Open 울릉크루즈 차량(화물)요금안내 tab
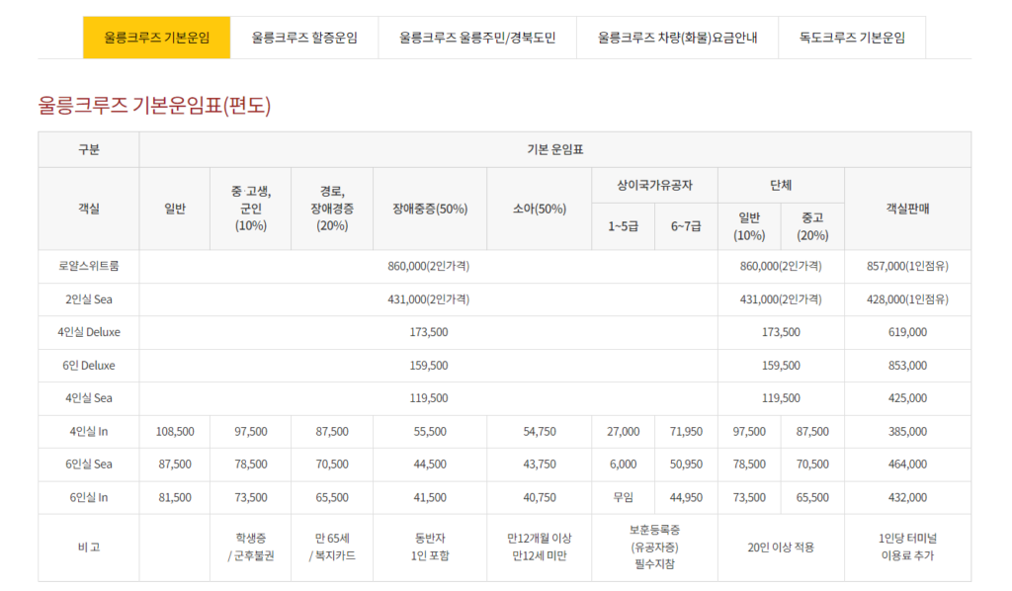Screen dimensions: 1012x591 [677, 38]
